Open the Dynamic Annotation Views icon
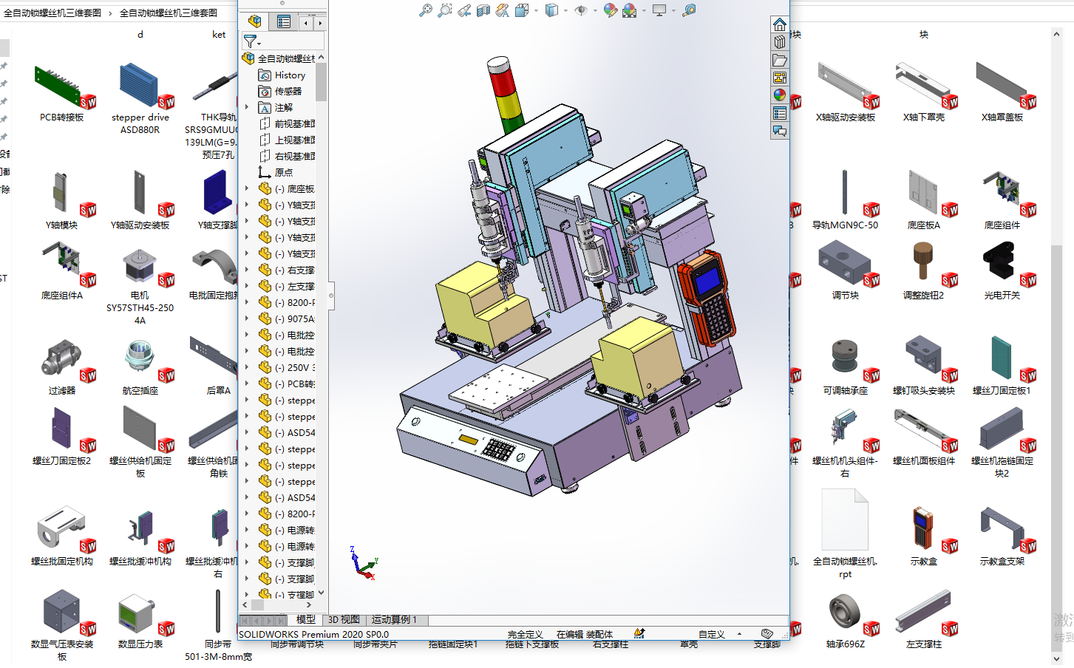Screen dimensions: 1074x668 click(x=503, y=10)
